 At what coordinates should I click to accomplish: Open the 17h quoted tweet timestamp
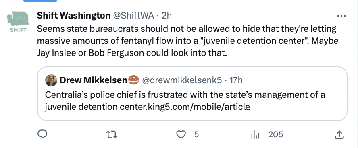tap(236, 80)
